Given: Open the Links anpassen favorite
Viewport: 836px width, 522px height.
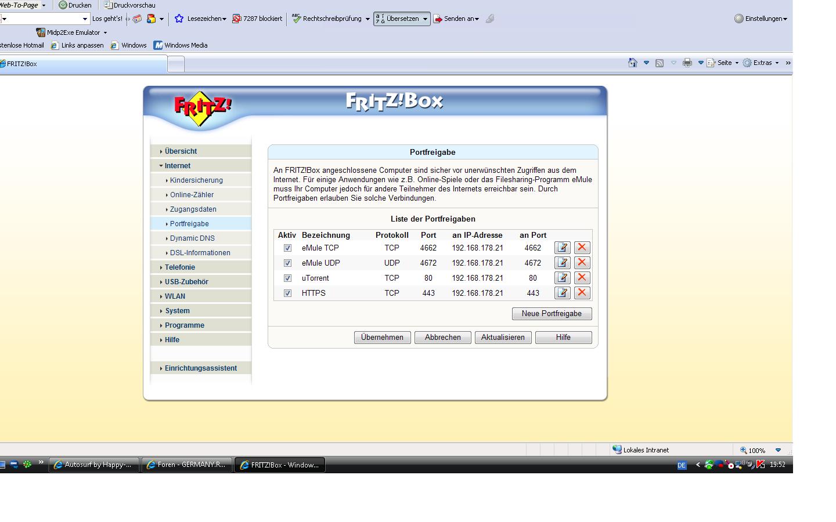Looking at the screenshot, I should coord(77,45).
